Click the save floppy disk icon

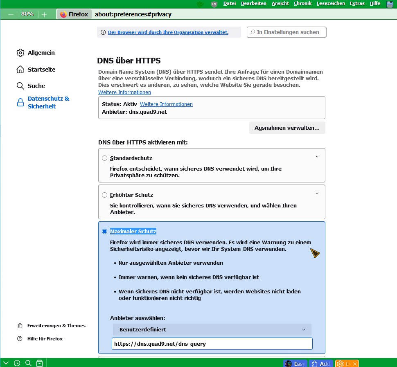390,4
